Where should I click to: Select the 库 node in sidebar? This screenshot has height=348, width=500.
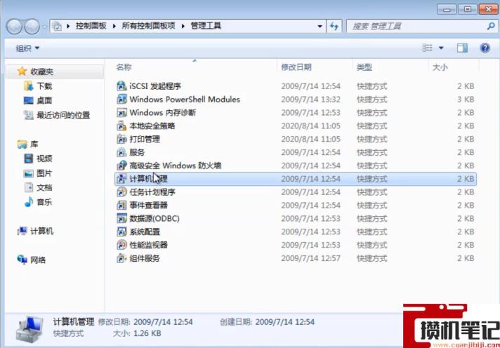click(34, 145)
